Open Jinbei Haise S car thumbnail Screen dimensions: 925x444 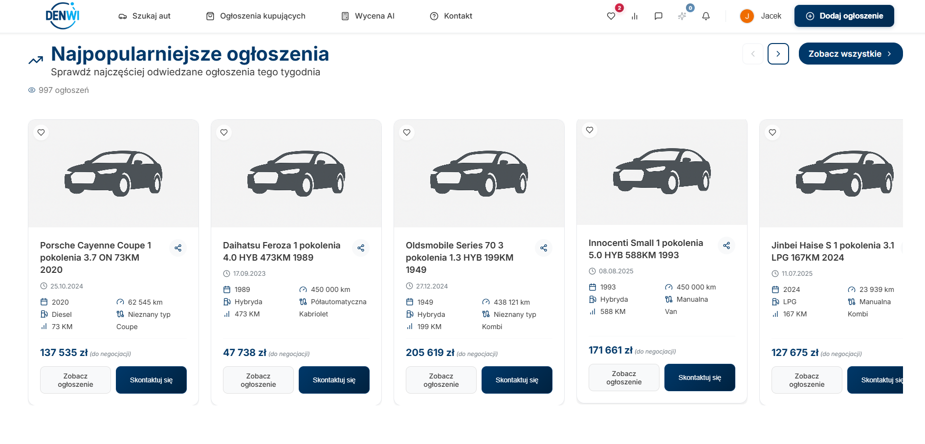coord(831,174)
